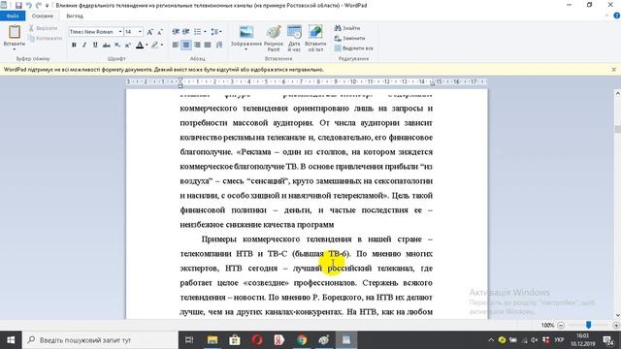Click the Redo icon in title bar
Image resolution: width=621 pixels, height=349 pixels.
(39, 6)
